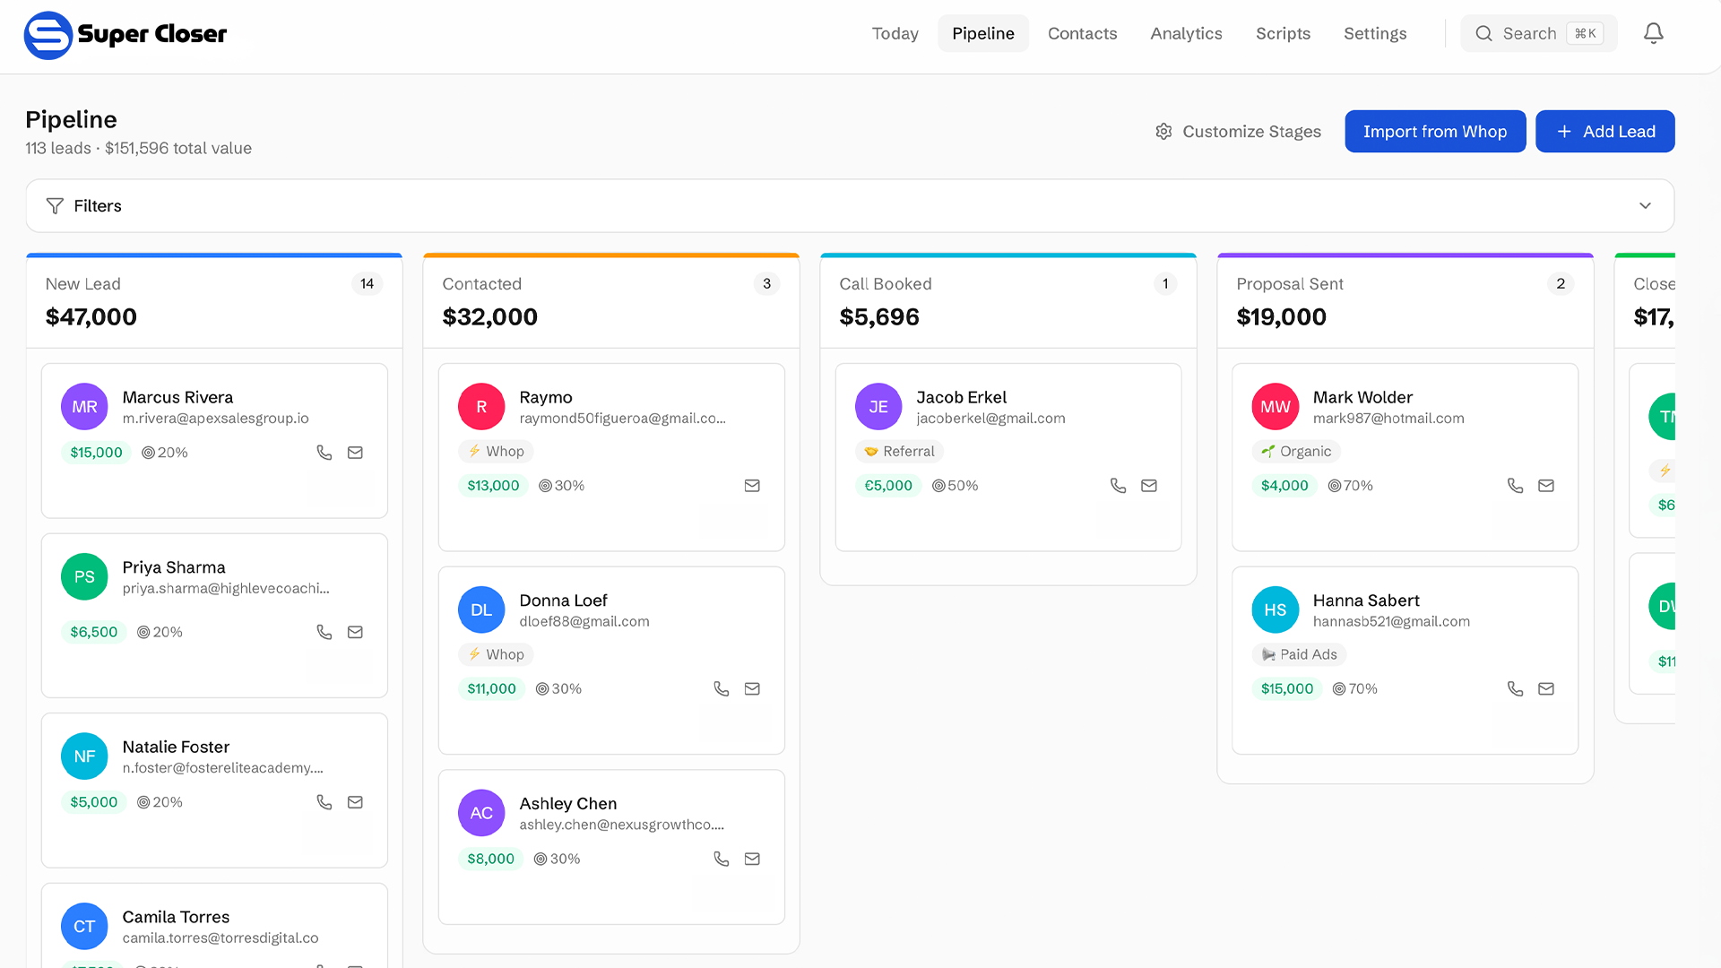
Task: Call Donna Loef via phone icon
Action: (722, 688)
